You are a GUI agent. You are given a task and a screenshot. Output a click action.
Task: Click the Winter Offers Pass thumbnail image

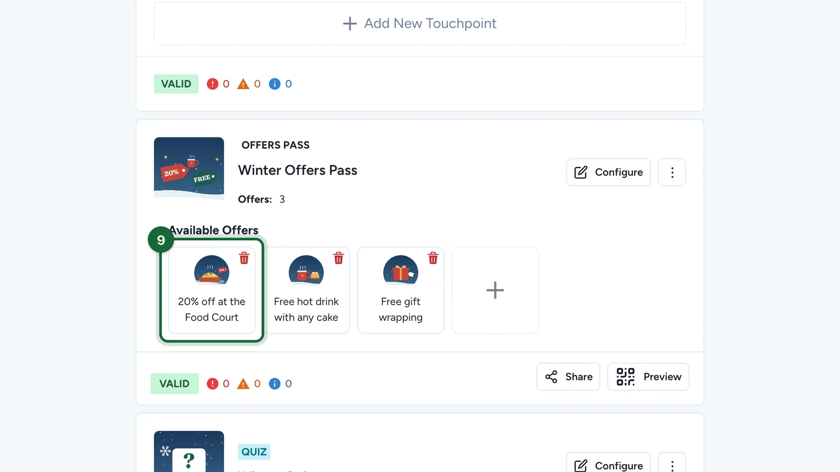click(x=189, y=168)
